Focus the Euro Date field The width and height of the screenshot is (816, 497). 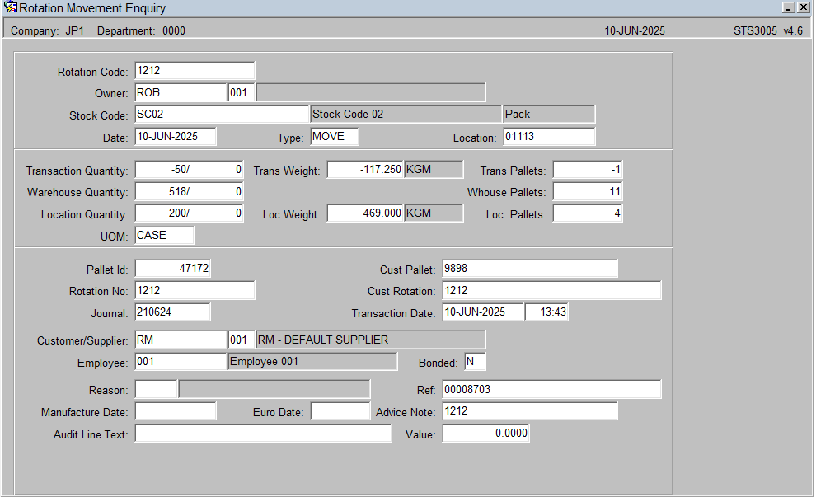pos(340,411)
